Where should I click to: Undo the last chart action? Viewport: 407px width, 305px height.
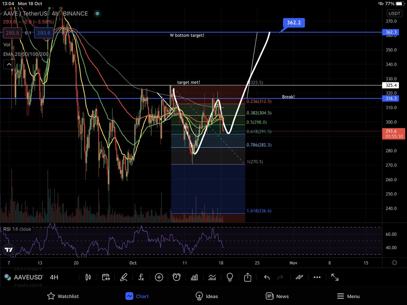(x=267, y=277)
